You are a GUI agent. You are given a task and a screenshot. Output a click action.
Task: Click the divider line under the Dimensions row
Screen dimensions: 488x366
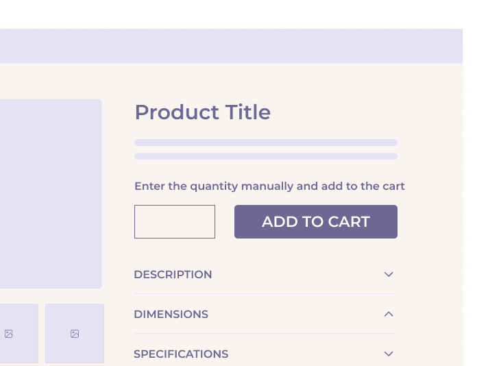point(265,334)
